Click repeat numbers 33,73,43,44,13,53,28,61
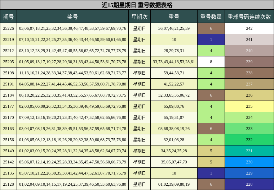 (x=174, y=62)
